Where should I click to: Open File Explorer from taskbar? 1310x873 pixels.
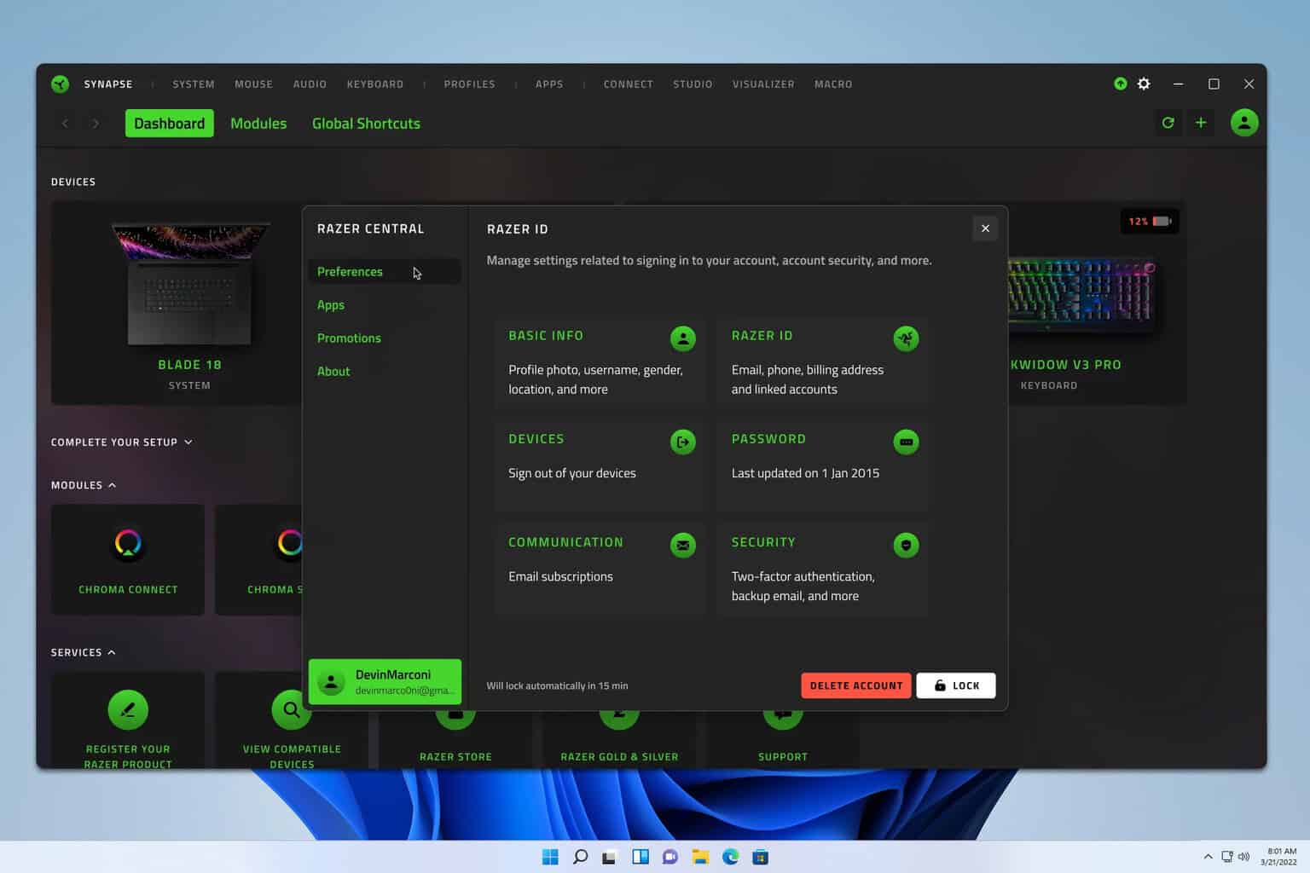[700, 857]
